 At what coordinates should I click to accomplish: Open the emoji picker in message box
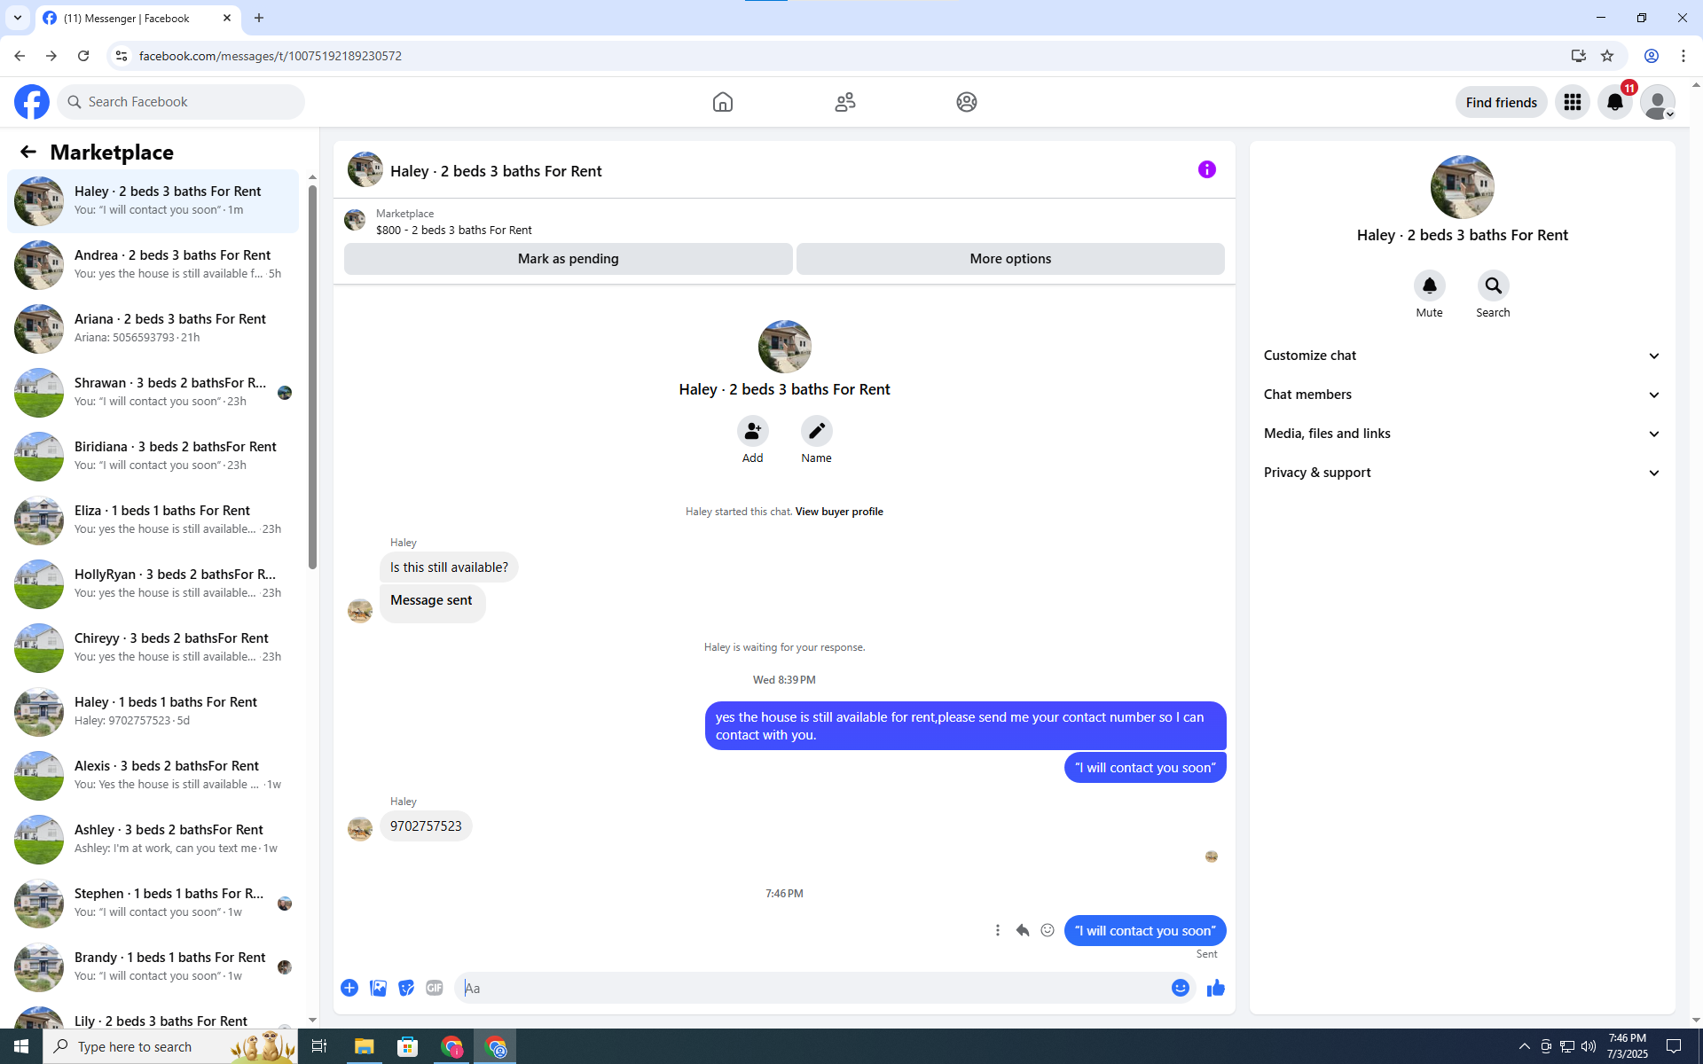pyautogui.click(x=1180, y=988)
